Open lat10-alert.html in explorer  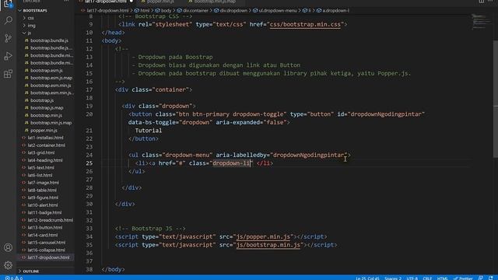(x=43, y=205)
